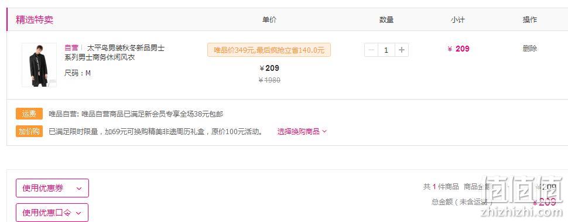The image size is (568, 222).
Task: Increase quantity with the plus button
Action: (401, 50)
